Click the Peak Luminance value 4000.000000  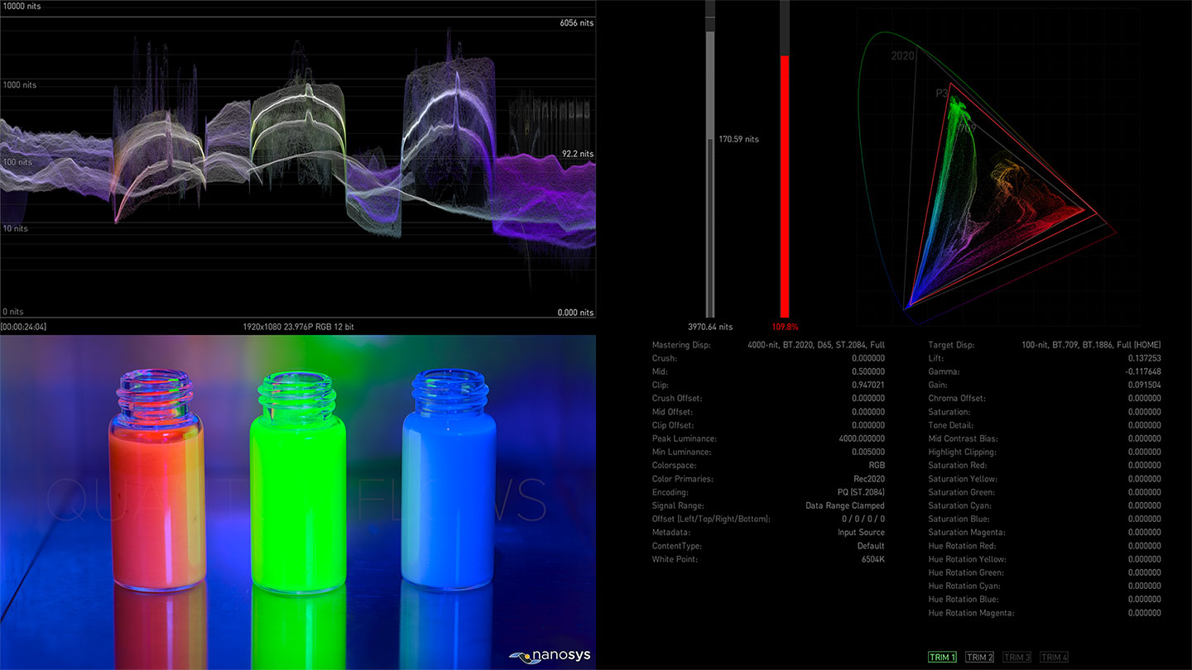[861, 438]
